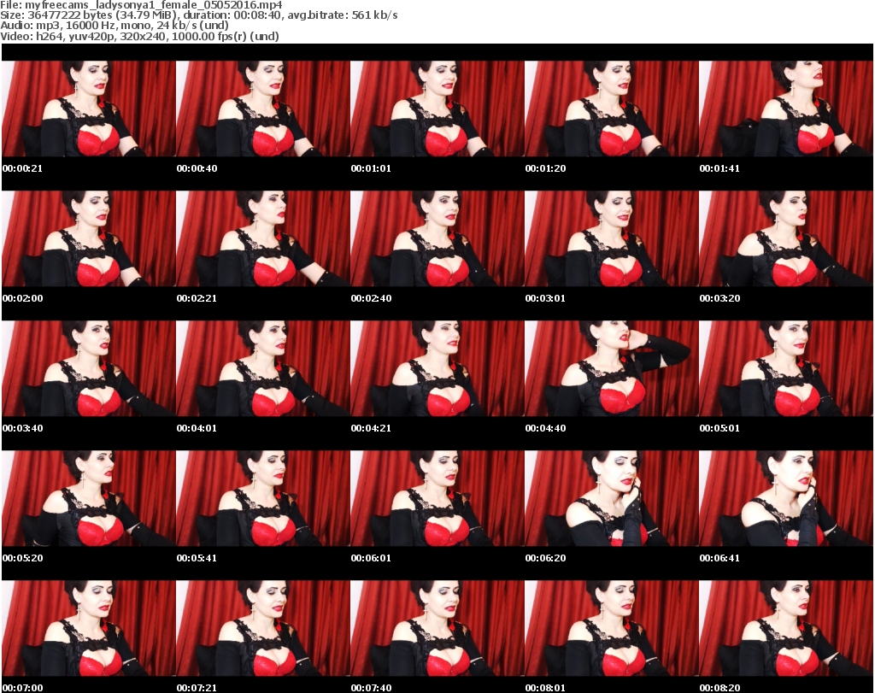This screenshot has height=693, width=875.
Task: Click the Video h264 320x240 info line
Action: click(139, 36)
